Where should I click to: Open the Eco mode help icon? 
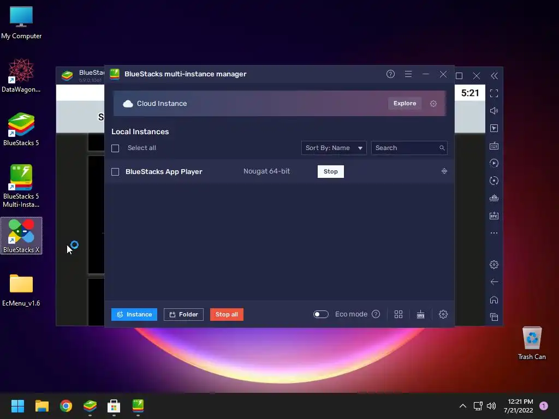coord(376,314)
